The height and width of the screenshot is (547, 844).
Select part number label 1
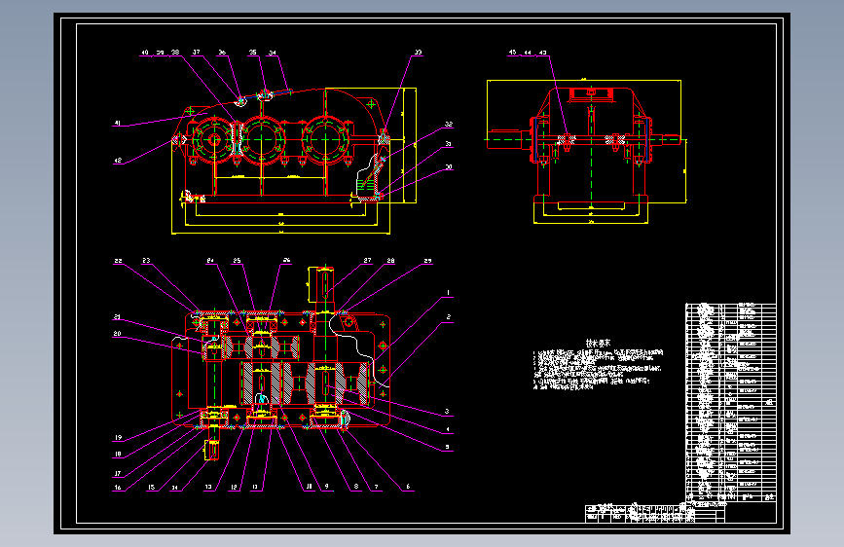tap(449, 293)
